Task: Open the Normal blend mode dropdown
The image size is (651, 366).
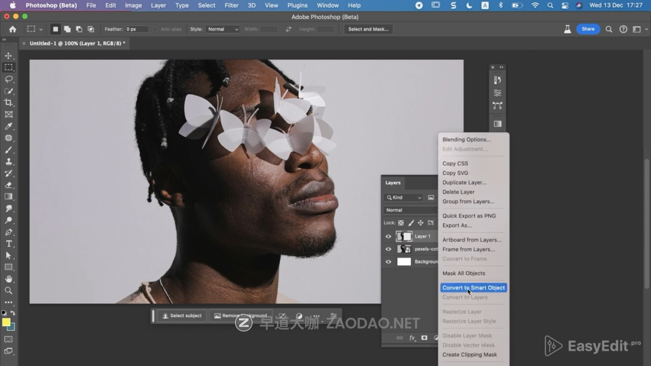Action: coord(410,210)
